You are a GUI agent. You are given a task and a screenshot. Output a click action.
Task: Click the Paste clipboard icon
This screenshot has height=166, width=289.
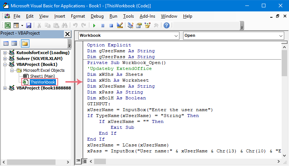pyautogui.click(x=56, y=25)
